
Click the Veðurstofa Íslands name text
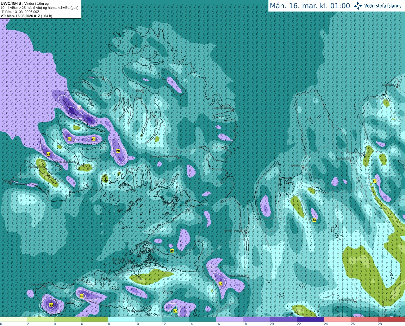coord(383,6)
